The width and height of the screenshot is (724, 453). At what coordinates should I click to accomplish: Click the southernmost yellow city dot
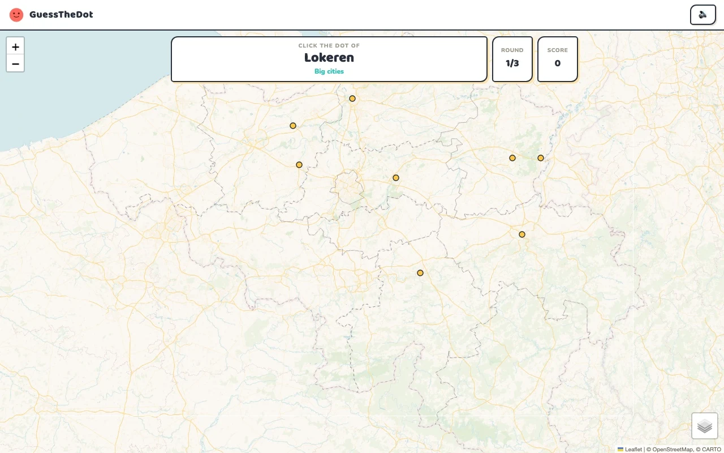tap(420, 273)
